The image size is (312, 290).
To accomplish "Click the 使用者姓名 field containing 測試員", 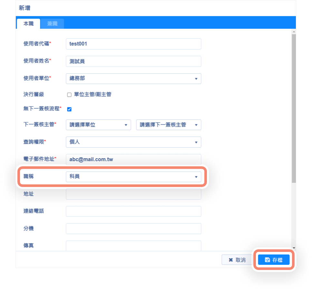I will tap(133, 61).
